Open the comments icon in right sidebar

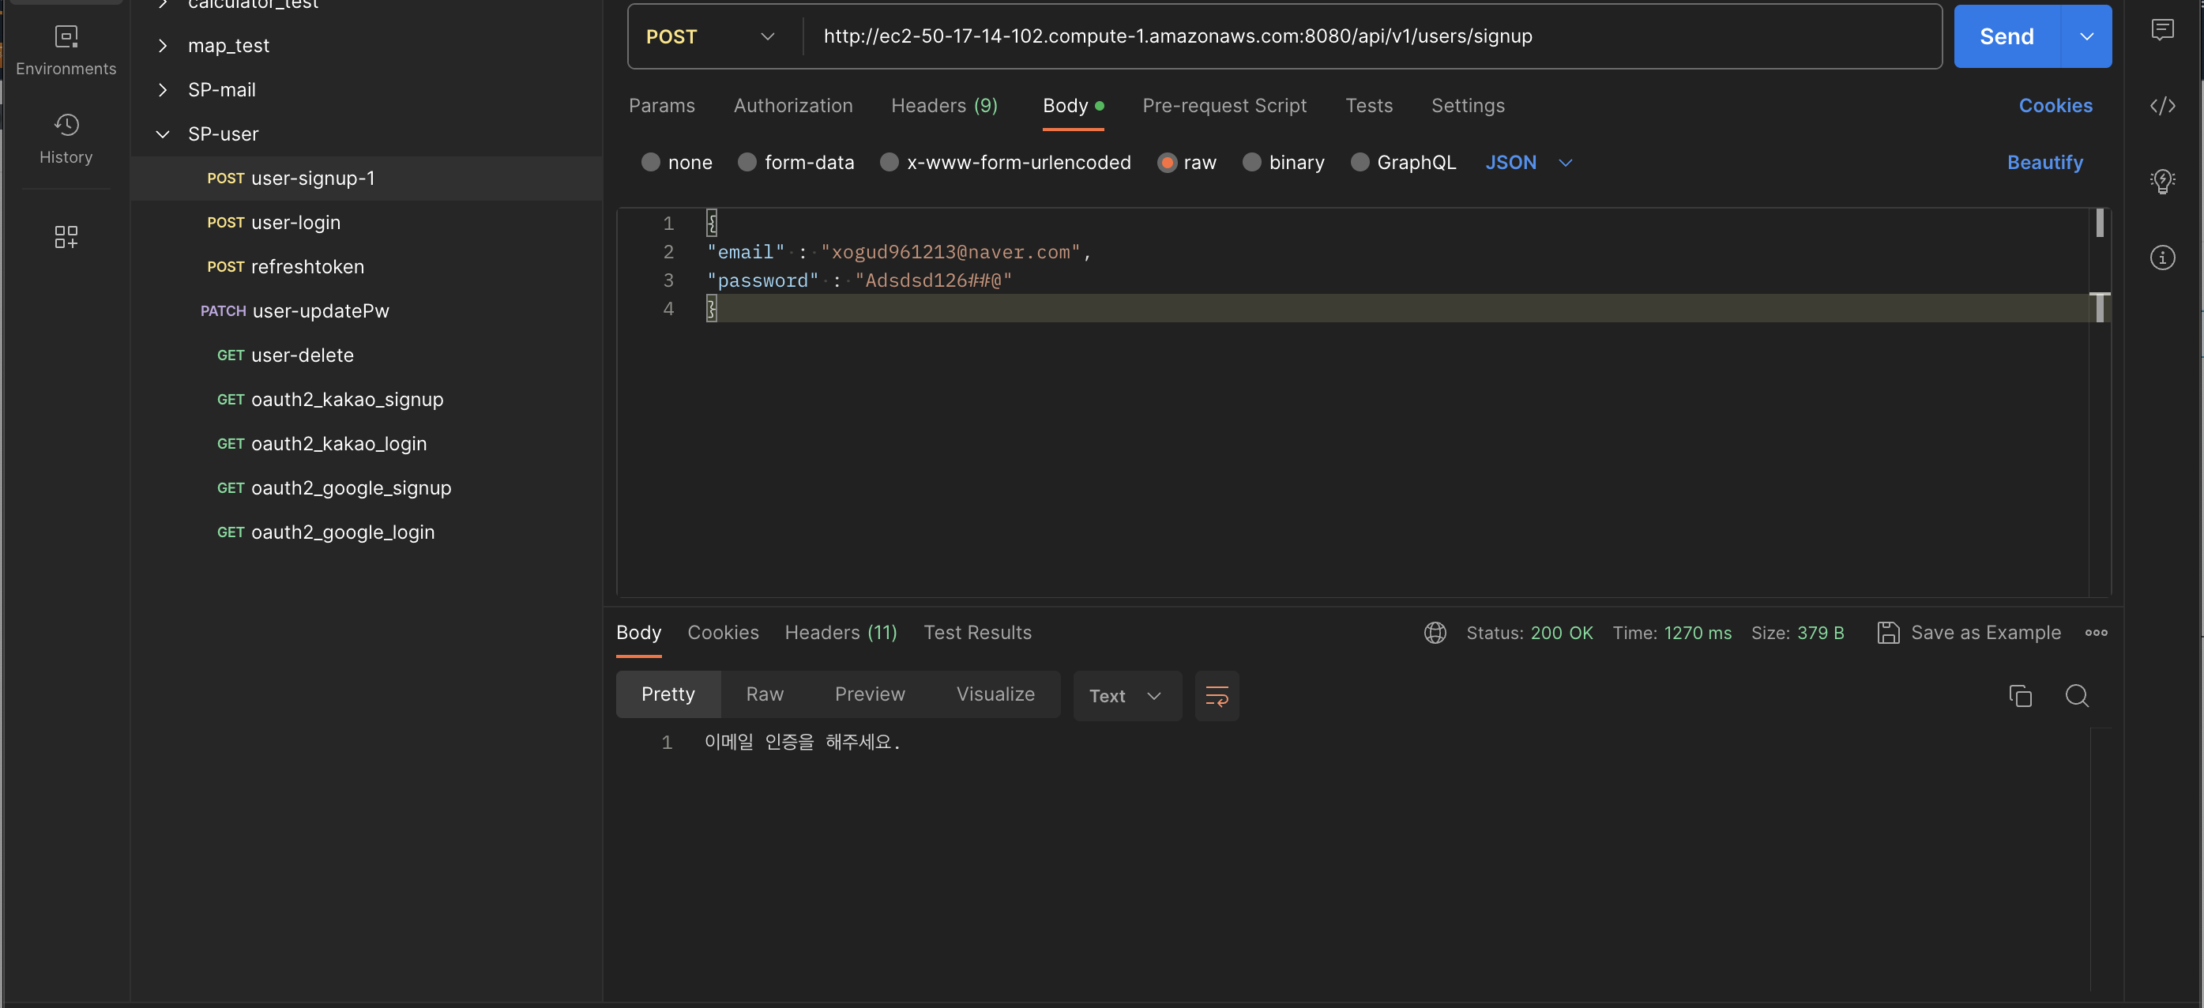(2162, 31)
